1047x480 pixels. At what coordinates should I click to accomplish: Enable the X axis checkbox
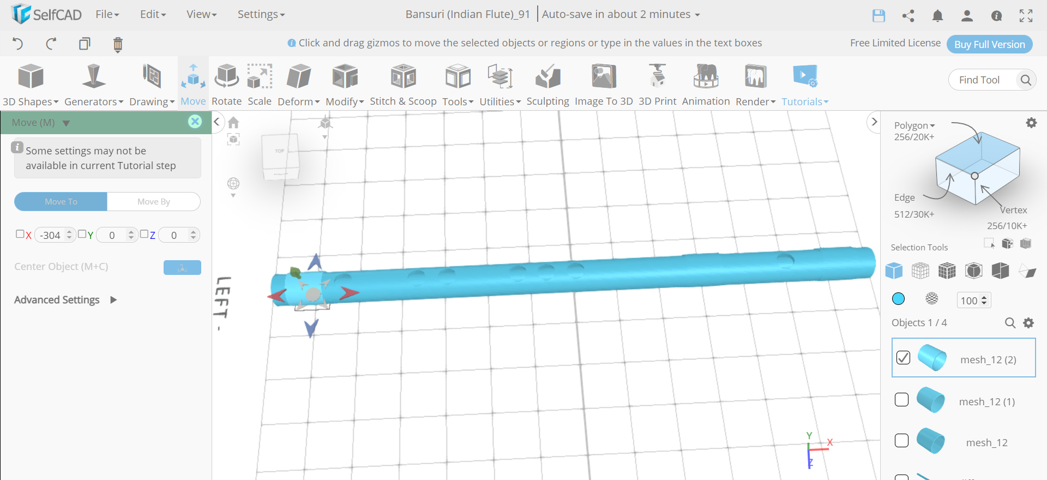point(20,234)
